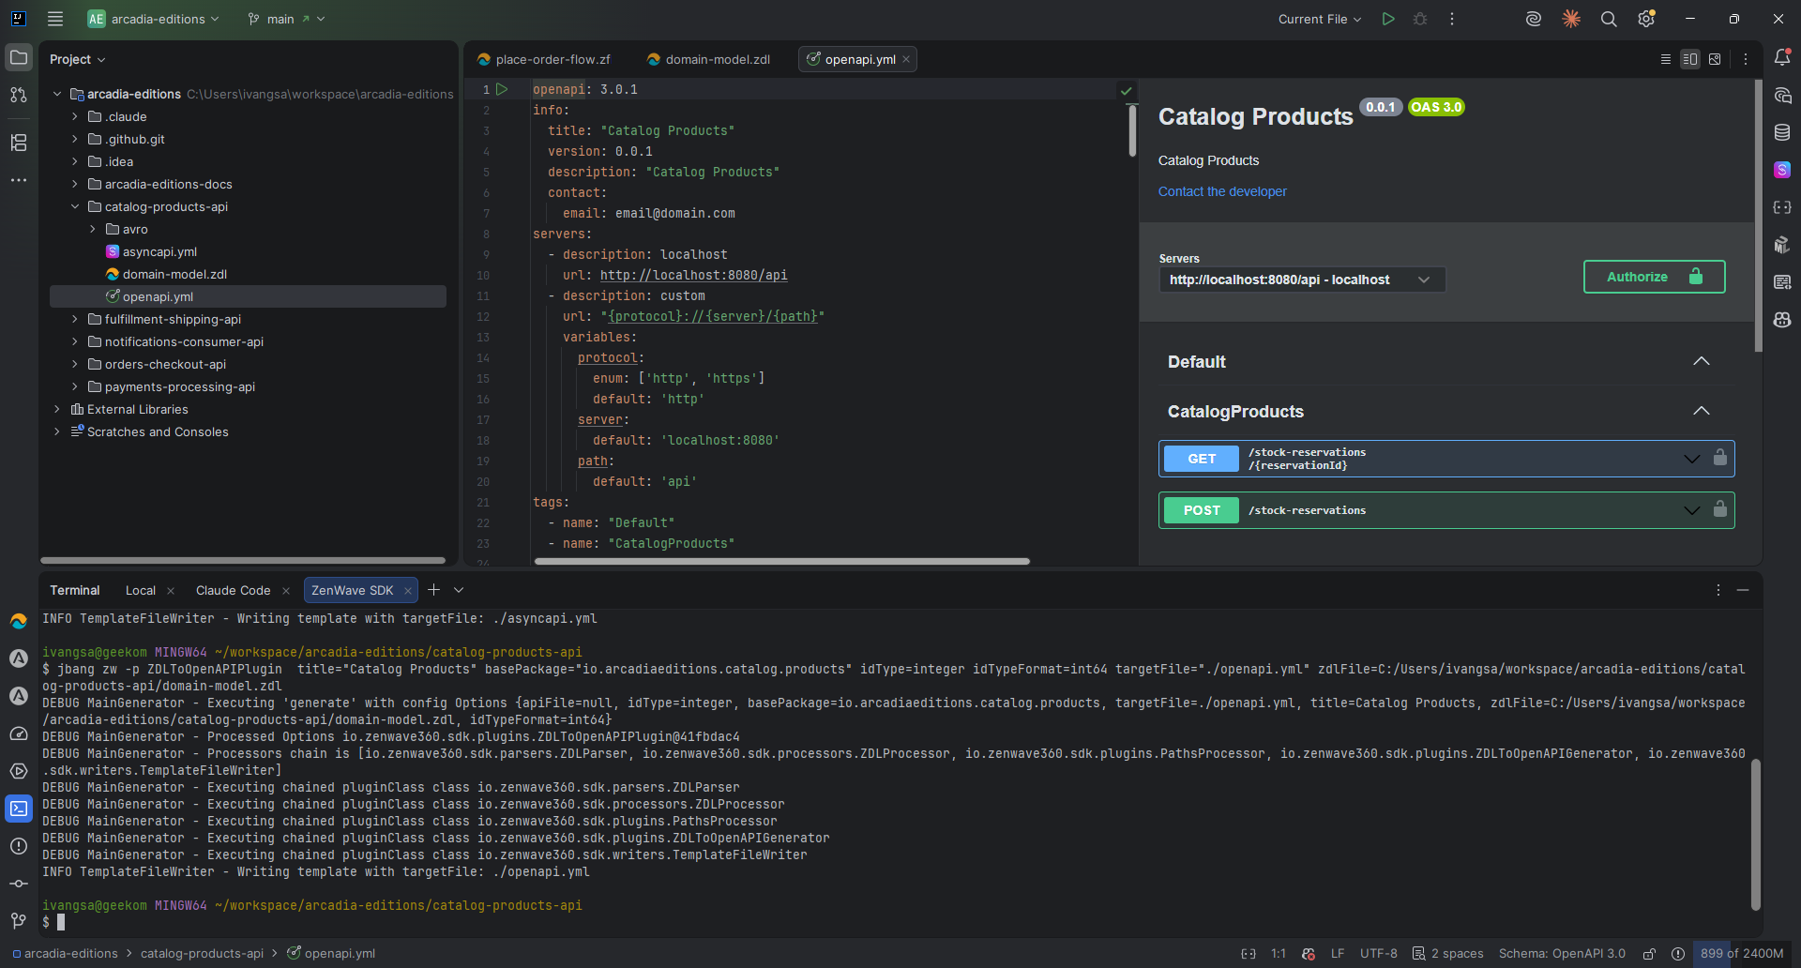Screen dimensions: 1801x968
Task: Click the memory indicator 899 of 2400M
Action: click(x=1742, y=954)
